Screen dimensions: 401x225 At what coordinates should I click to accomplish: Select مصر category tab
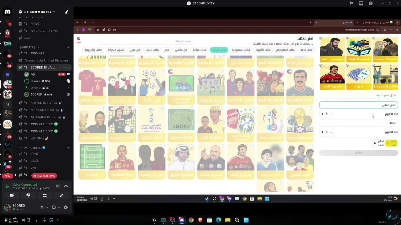(167, 50)
